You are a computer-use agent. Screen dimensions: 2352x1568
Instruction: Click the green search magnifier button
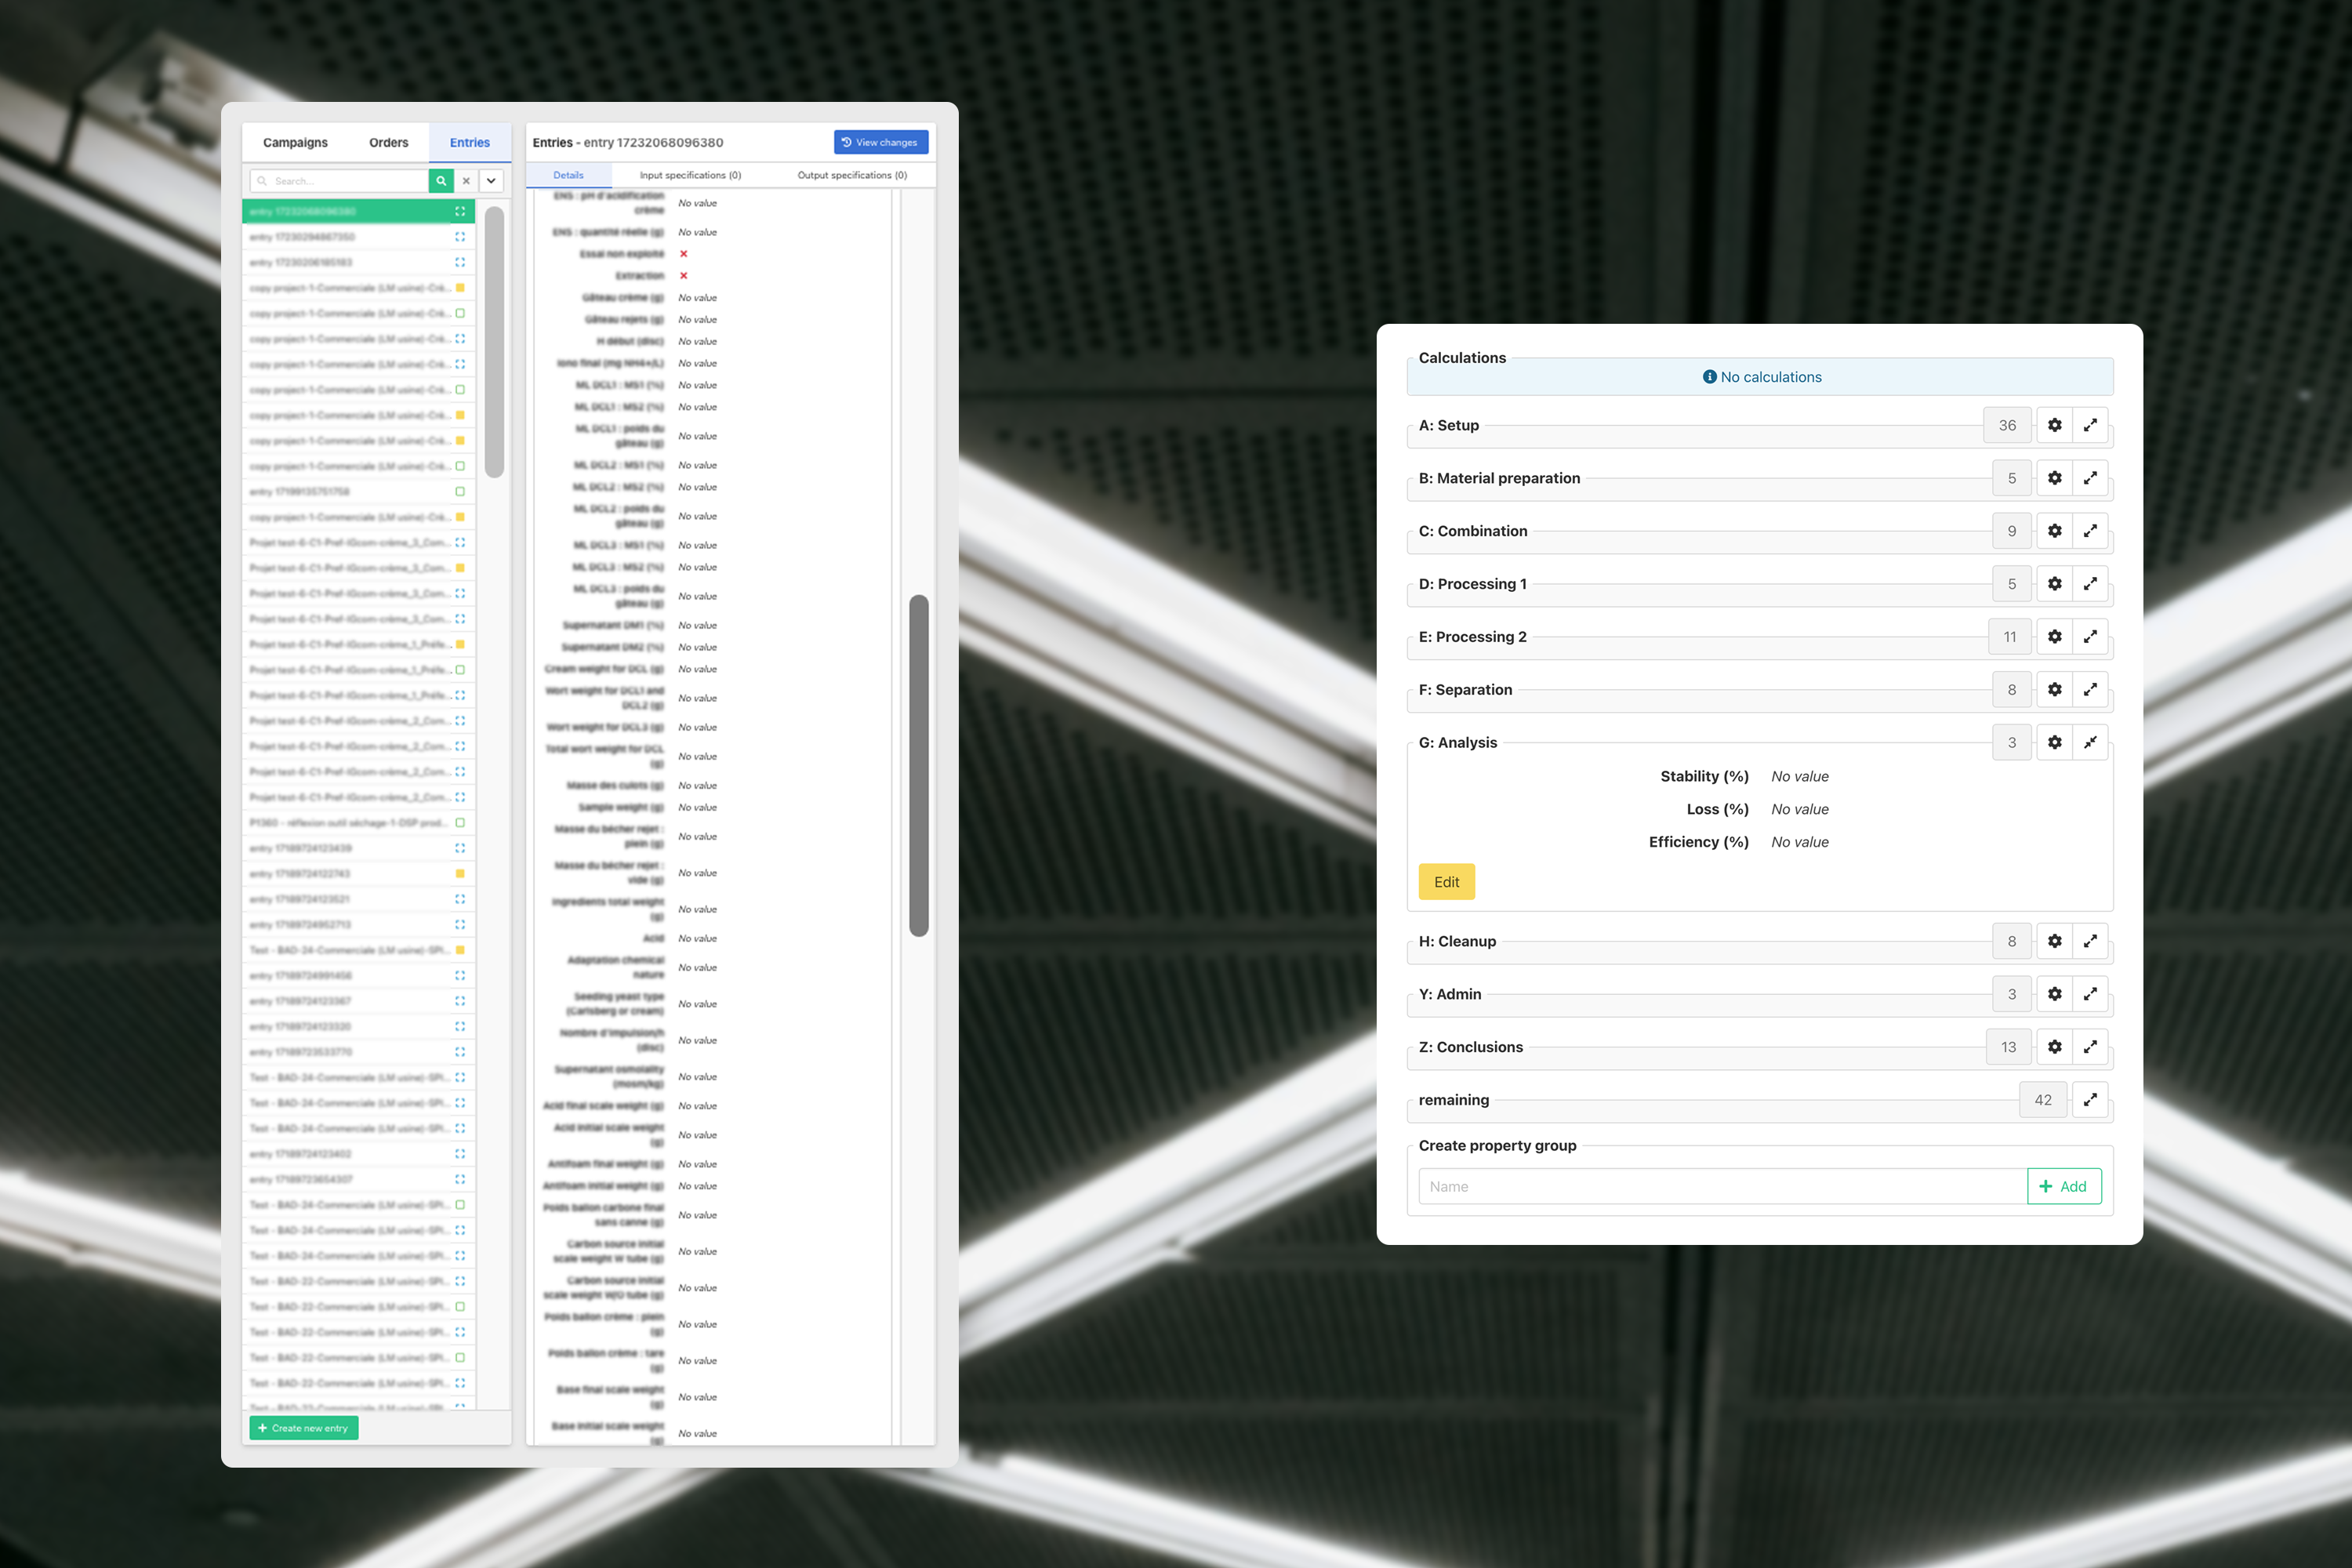click(441, 181)
